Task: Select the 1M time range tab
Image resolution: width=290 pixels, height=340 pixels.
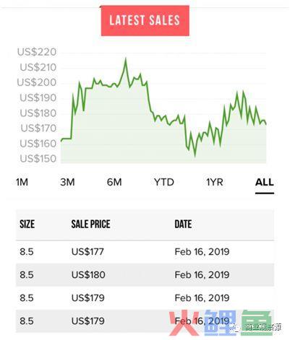Action: pyautogui.click(x=22, y=182)
